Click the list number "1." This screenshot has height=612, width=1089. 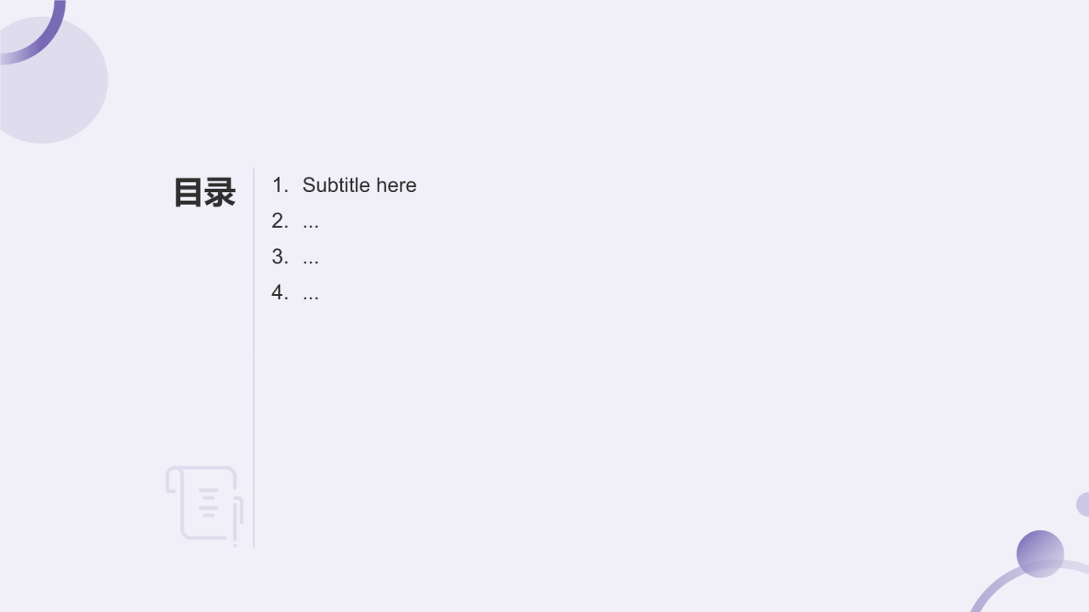click(x=280, y=185)
